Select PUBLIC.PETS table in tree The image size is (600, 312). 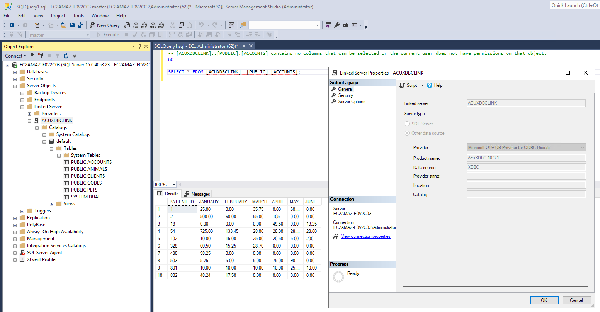[84, 190]
